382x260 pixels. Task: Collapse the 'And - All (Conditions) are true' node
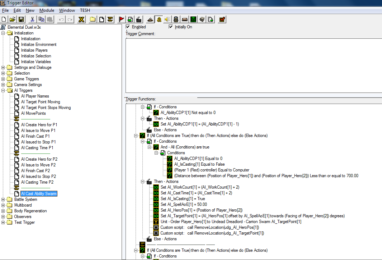click(x=149, y=147)
